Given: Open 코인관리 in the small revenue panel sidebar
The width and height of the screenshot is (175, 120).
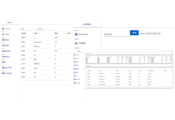Looking at the screenshot, I should click(x=76, y=62).
